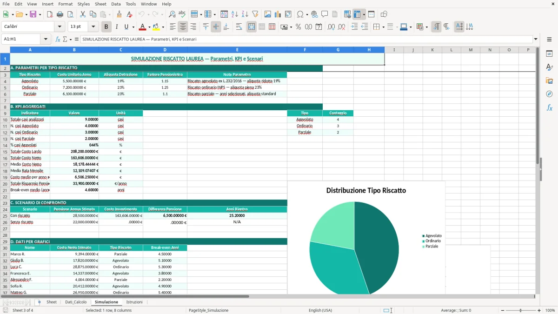558x314 pixels.
Task: Apply the yellow background color swatch
Action: tap(156, 27)
